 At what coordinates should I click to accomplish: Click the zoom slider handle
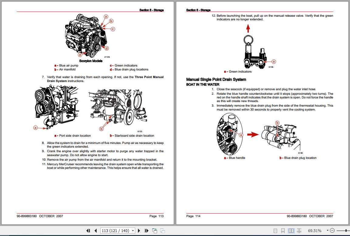coord(345,231)
